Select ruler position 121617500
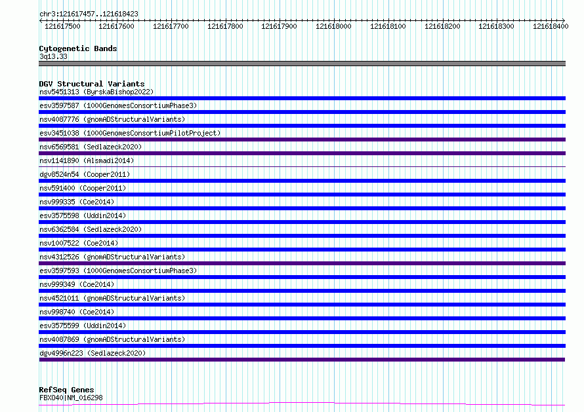584x412 pixels. point(62,26)
